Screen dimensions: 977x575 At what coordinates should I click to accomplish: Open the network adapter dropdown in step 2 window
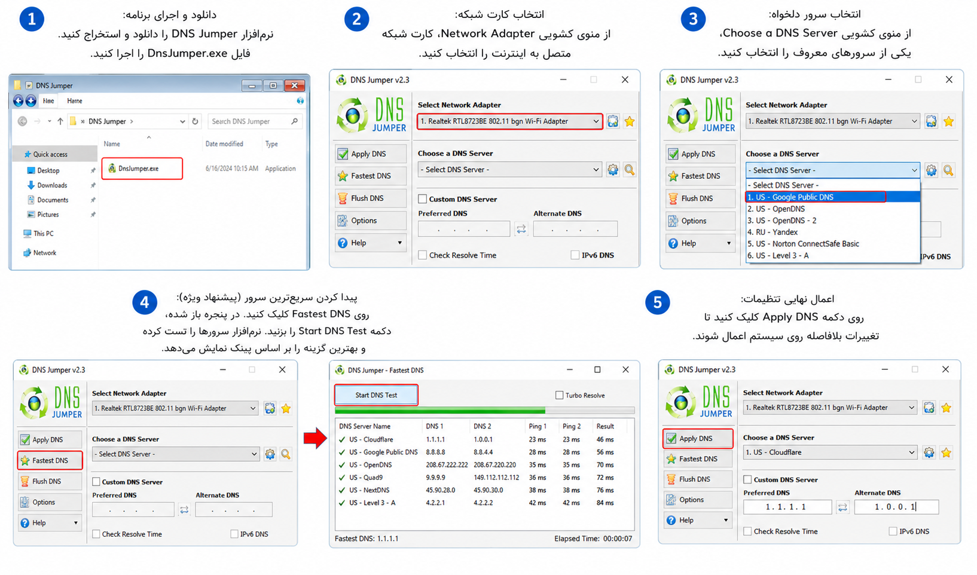(510, 121)
